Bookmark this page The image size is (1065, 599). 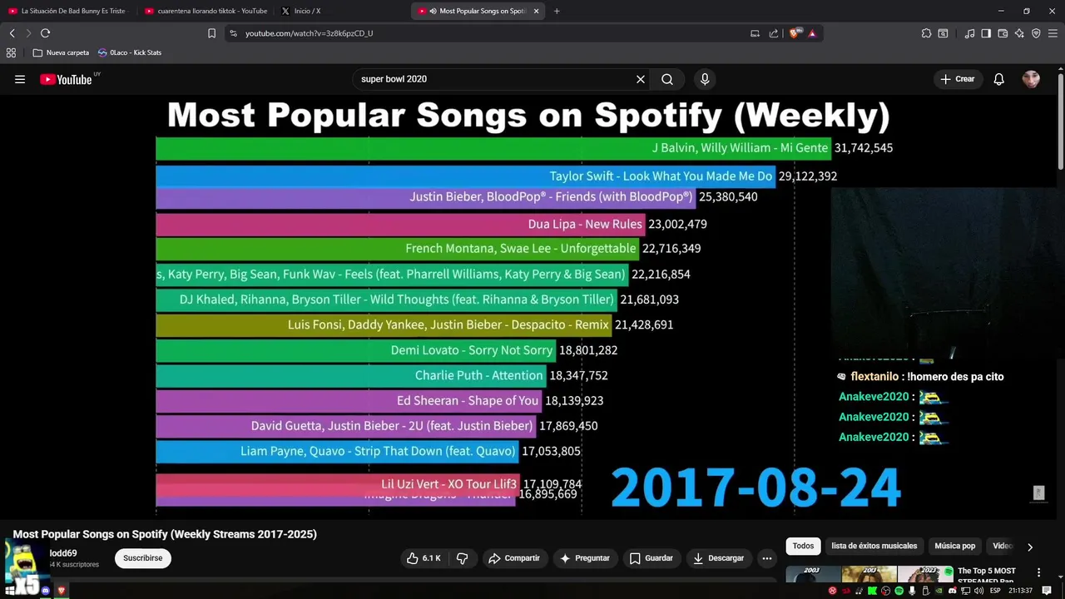click(x=211, y=33)
